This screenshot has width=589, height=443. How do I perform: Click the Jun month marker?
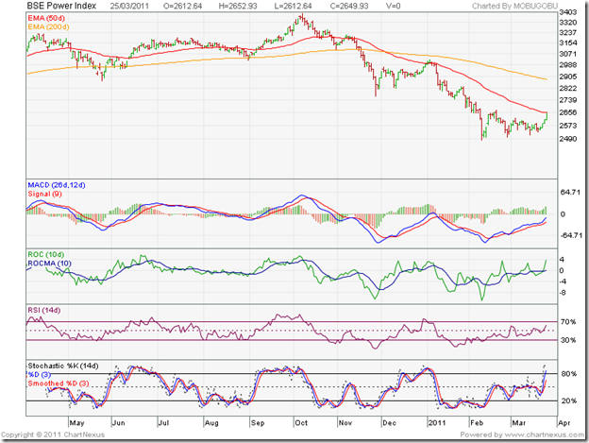(119, 423)
